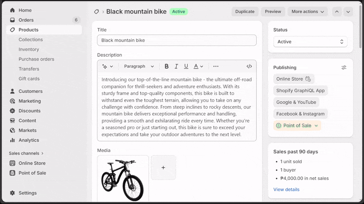Click the Duplicate button
364x204 pixels.
tap(245, 12)
